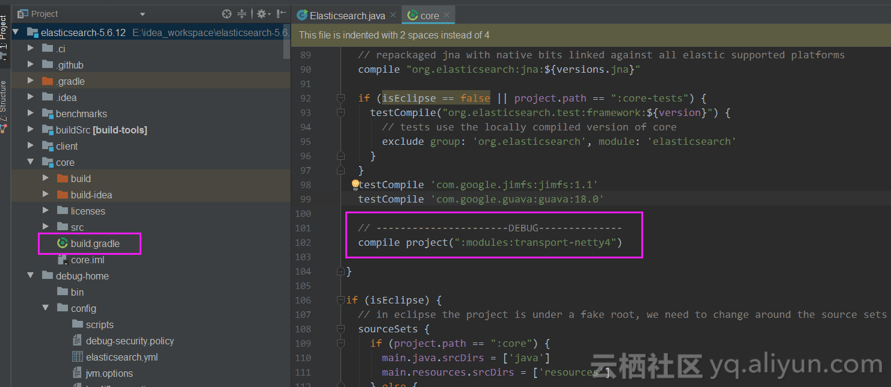Click the debug-security.policy file icon
Viewport: 891px width, 387px height.
point(77,341)
